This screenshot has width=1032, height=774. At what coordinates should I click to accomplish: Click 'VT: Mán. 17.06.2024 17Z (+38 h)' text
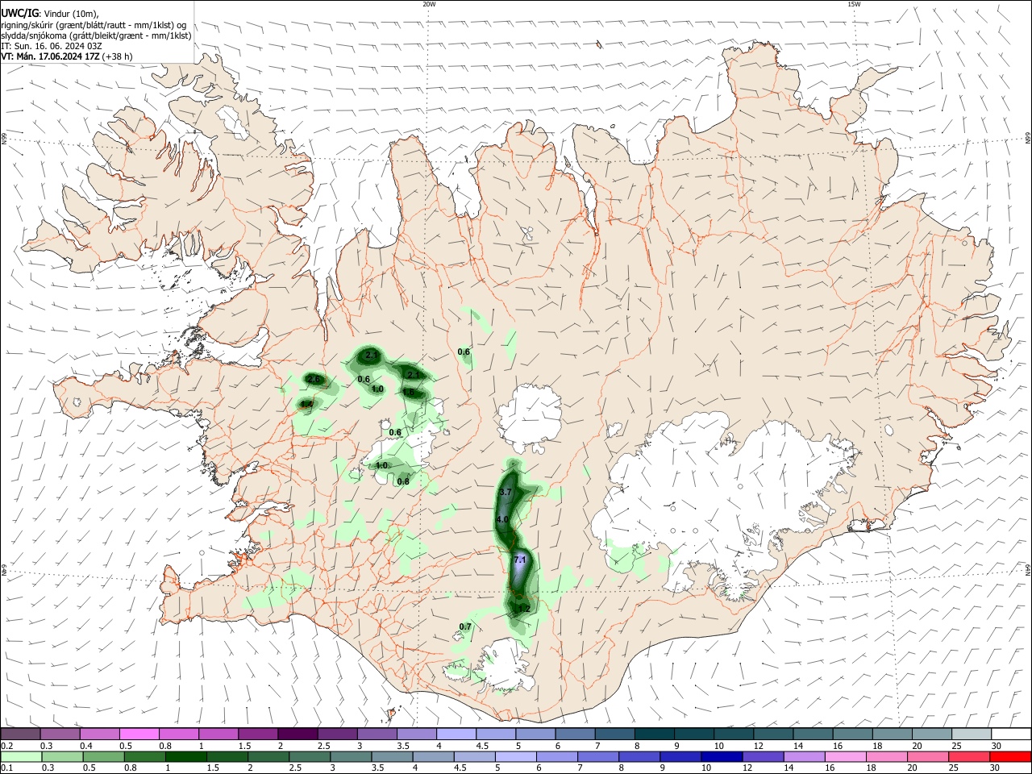67,56
